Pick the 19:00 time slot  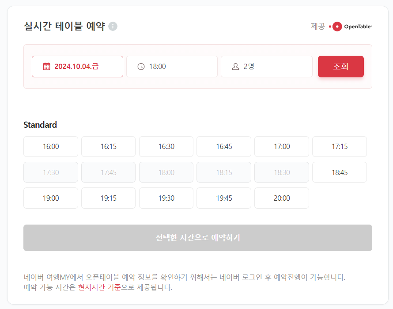tap(51, 198)
